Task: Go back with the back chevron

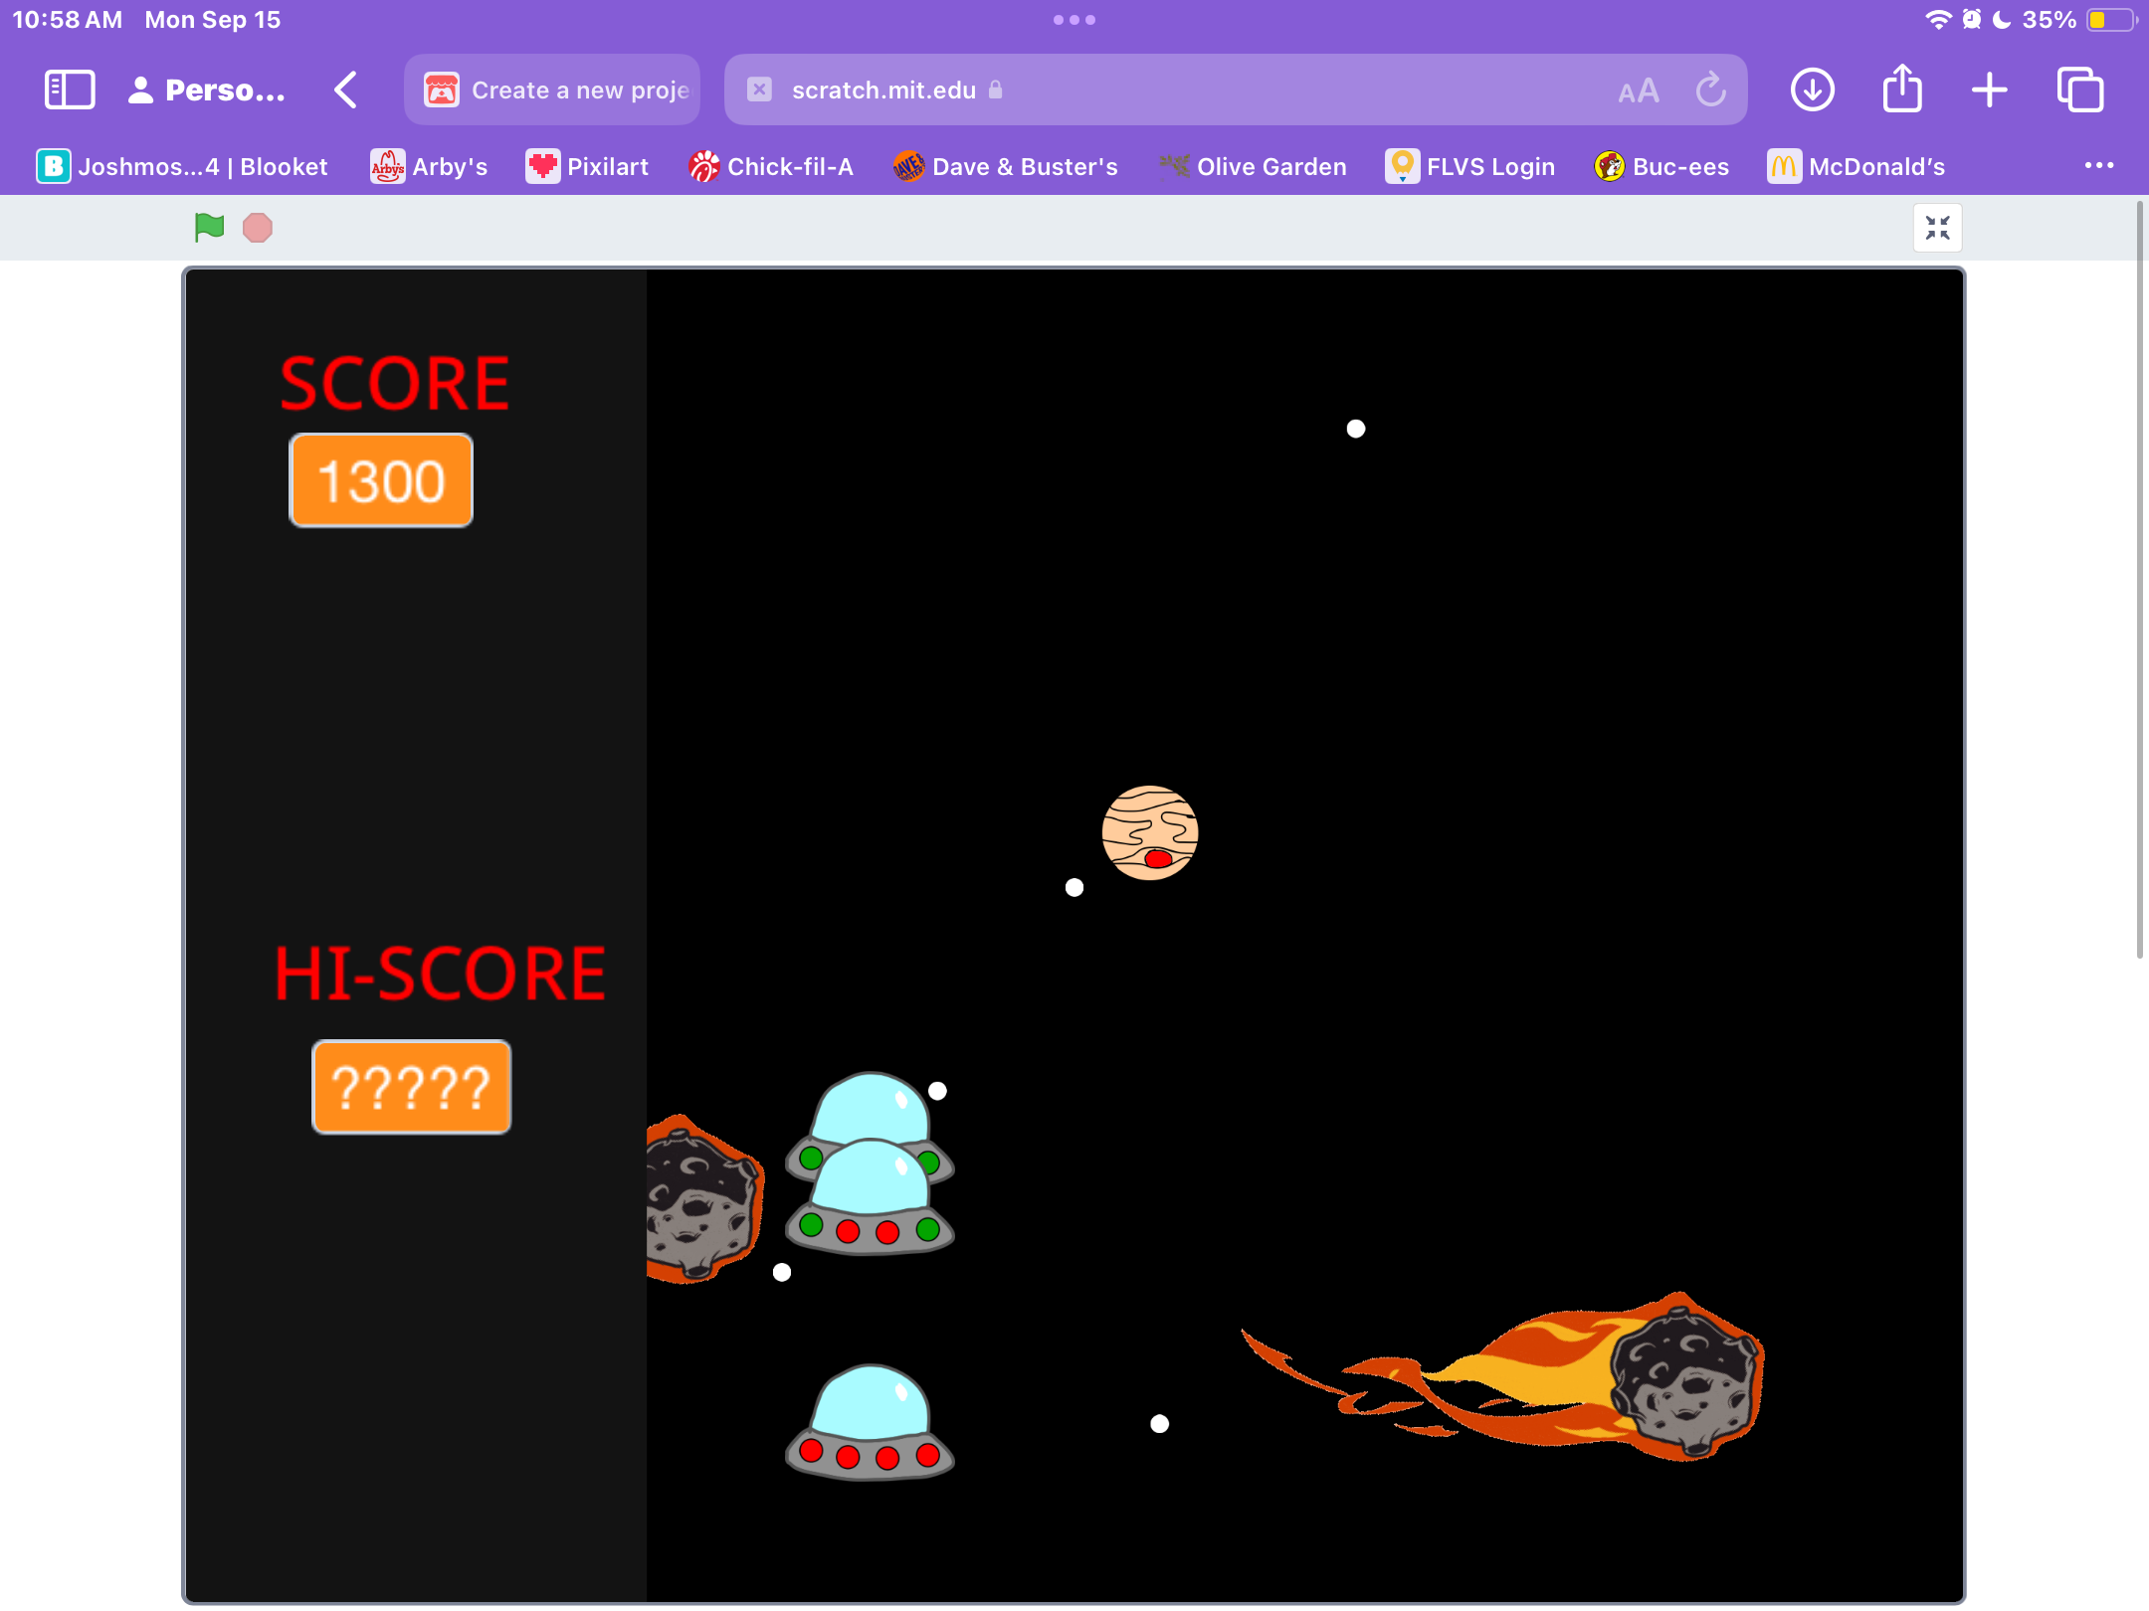Action: (345, 90)
